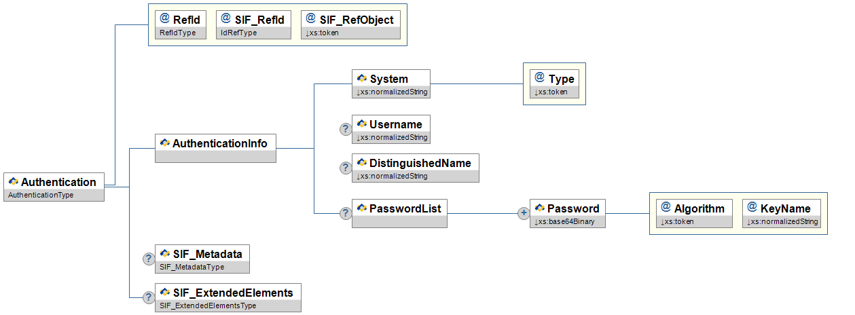
Task: Click the plus icon beside Password
Action: 524,213
